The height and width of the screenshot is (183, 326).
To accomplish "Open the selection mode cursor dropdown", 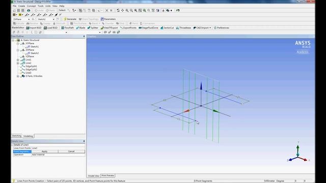I will click(74, 10).
